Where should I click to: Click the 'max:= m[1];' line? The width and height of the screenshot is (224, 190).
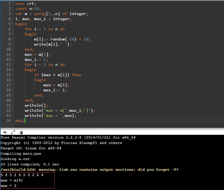[38, 55]
